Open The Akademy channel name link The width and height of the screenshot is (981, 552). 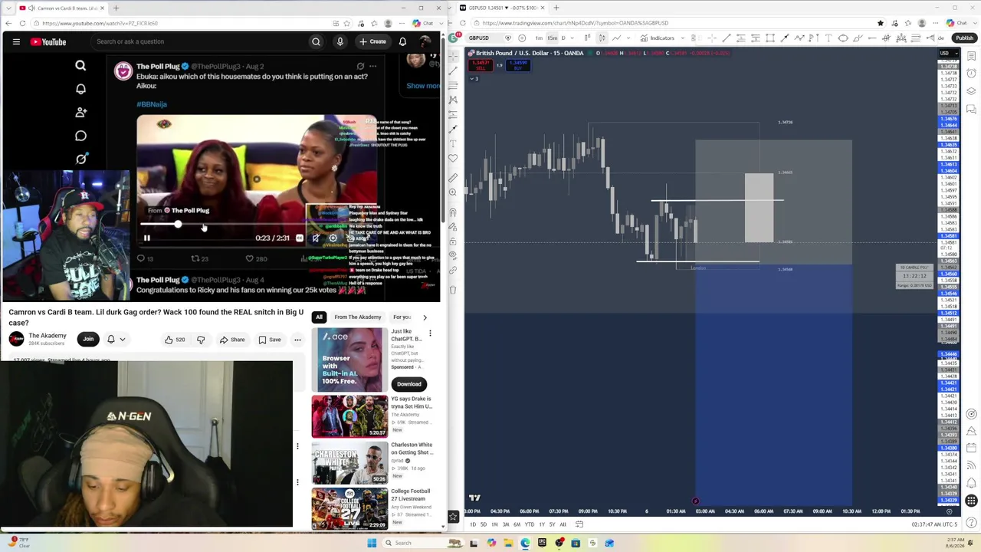pyautogui.click(x=48, y=336)
